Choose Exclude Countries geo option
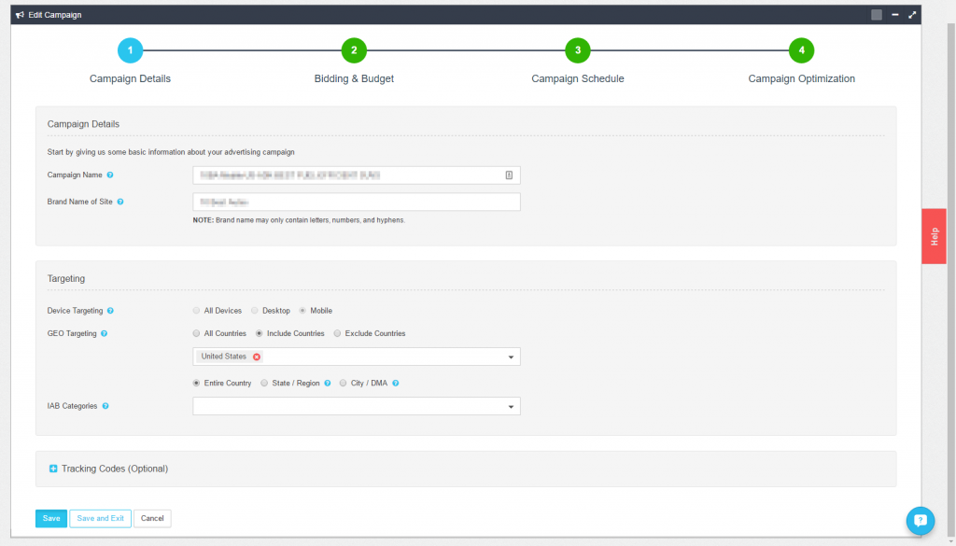The height and width of the screenshot is (546, 956). point(337,334)
